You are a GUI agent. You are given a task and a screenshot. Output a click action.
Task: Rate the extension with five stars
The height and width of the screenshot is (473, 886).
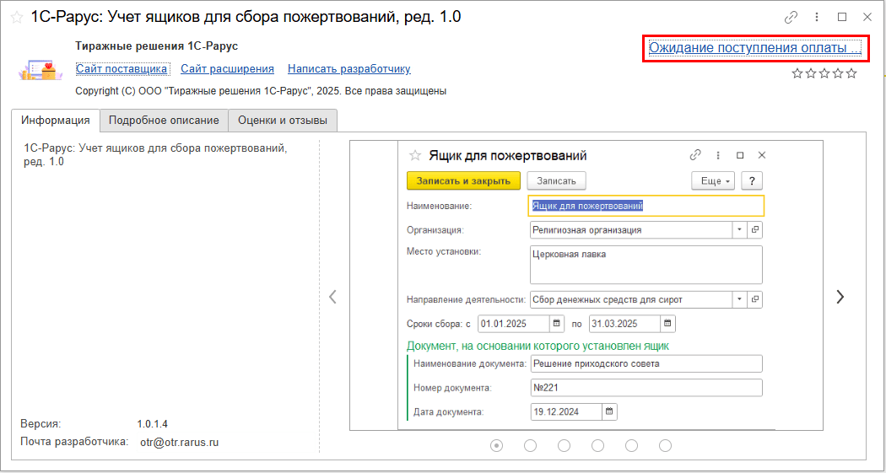tap(851, 73)
